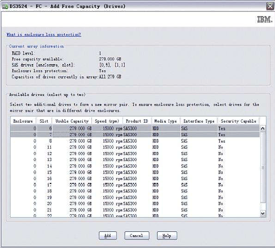Select the drive row with slot 12
Image resolution: width=275 pixels, height=248 pixels.
click(135, 153)
